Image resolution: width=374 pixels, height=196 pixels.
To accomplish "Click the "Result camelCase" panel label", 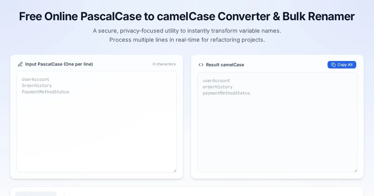I will pos(225,65).
